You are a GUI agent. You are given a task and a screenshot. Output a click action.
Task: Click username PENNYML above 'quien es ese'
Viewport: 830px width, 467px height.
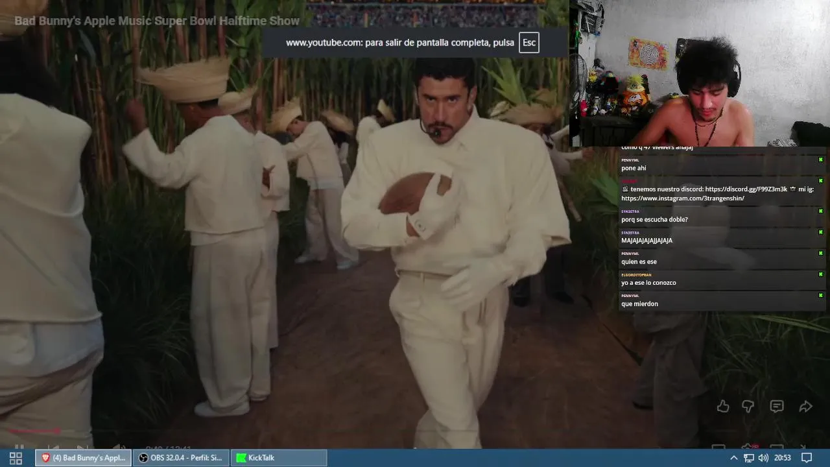click(x=630, y=254)
